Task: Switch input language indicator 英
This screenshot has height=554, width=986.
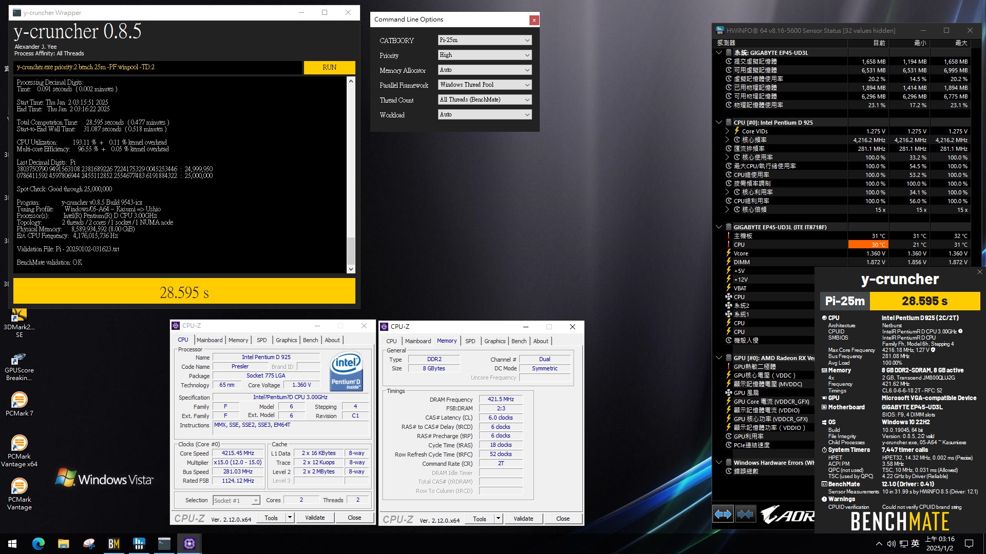Action: [915, 544]
